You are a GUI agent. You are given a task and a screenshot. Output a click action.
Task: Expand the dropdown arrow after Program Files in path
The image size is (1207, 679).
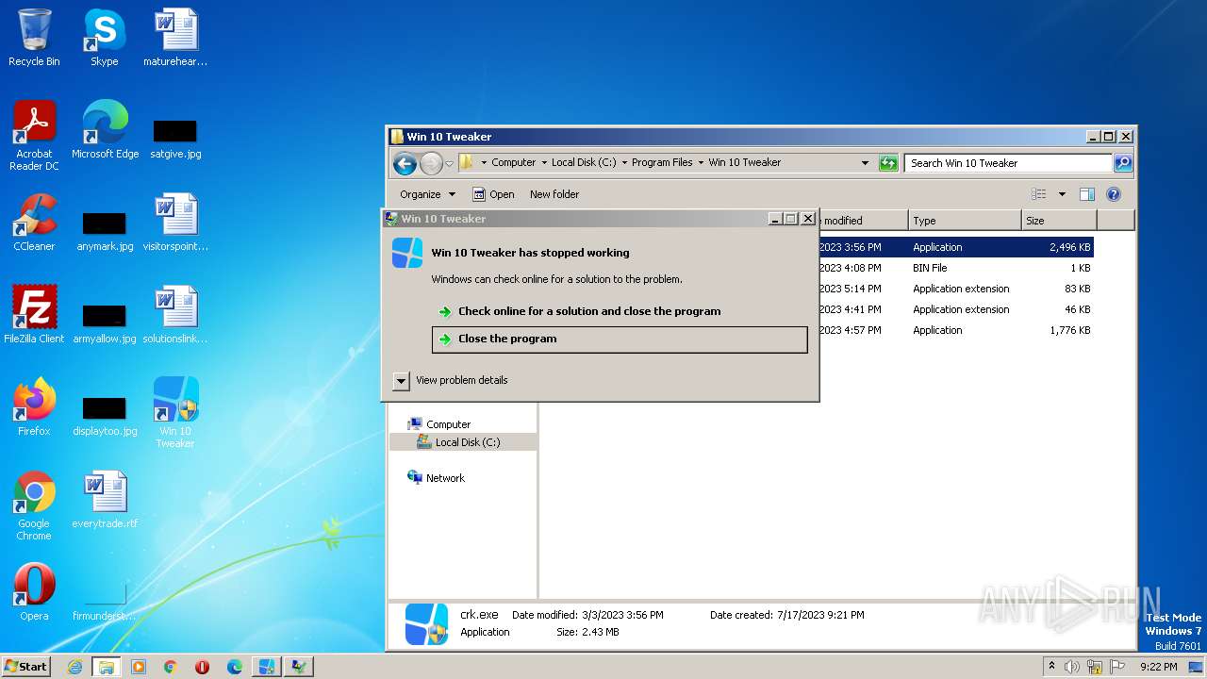pyautogui.click(x=701, y=162)
